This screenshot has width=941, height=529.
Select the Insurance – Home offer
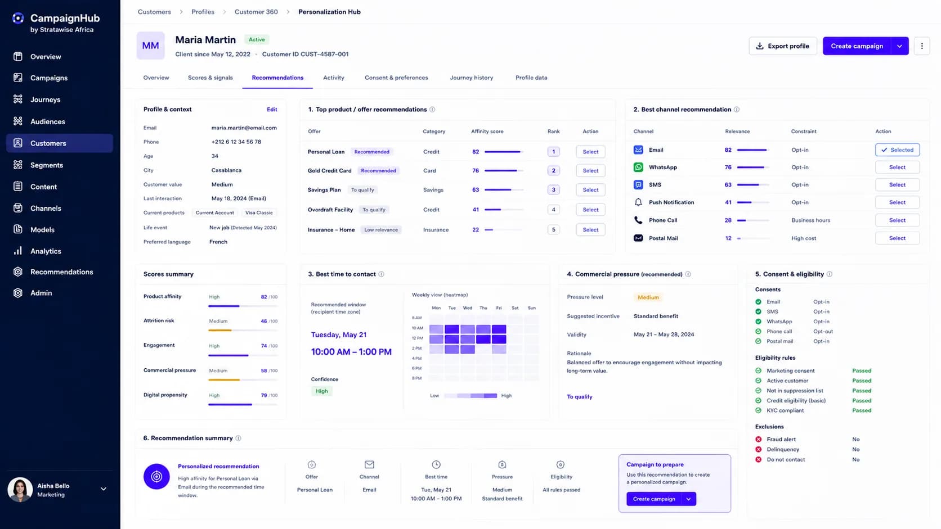click(590, 230)
